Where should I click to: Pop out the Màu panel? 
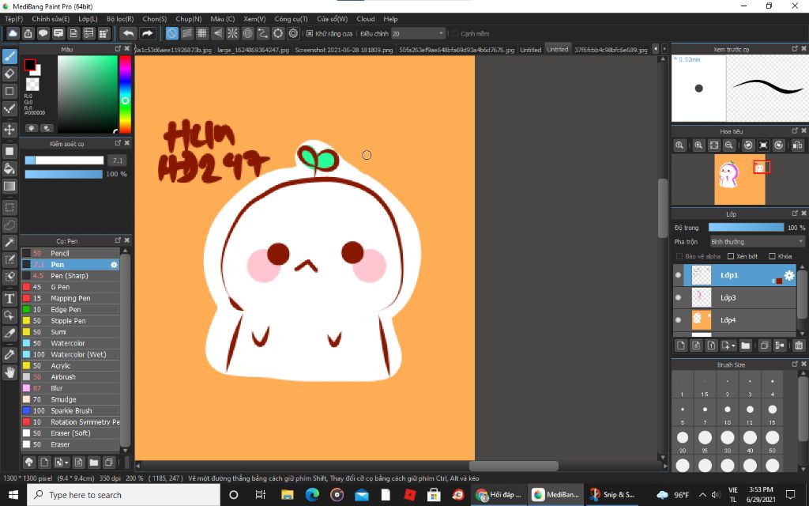118,48
